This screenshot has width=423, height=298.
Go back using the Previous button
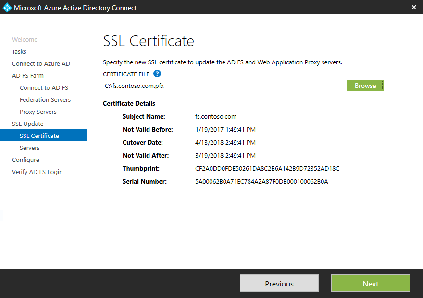point(279,283)
